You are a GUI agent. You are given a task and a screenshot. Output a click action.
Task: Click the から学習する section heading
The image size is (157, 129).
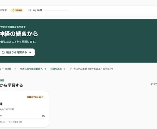pos(11,85)
